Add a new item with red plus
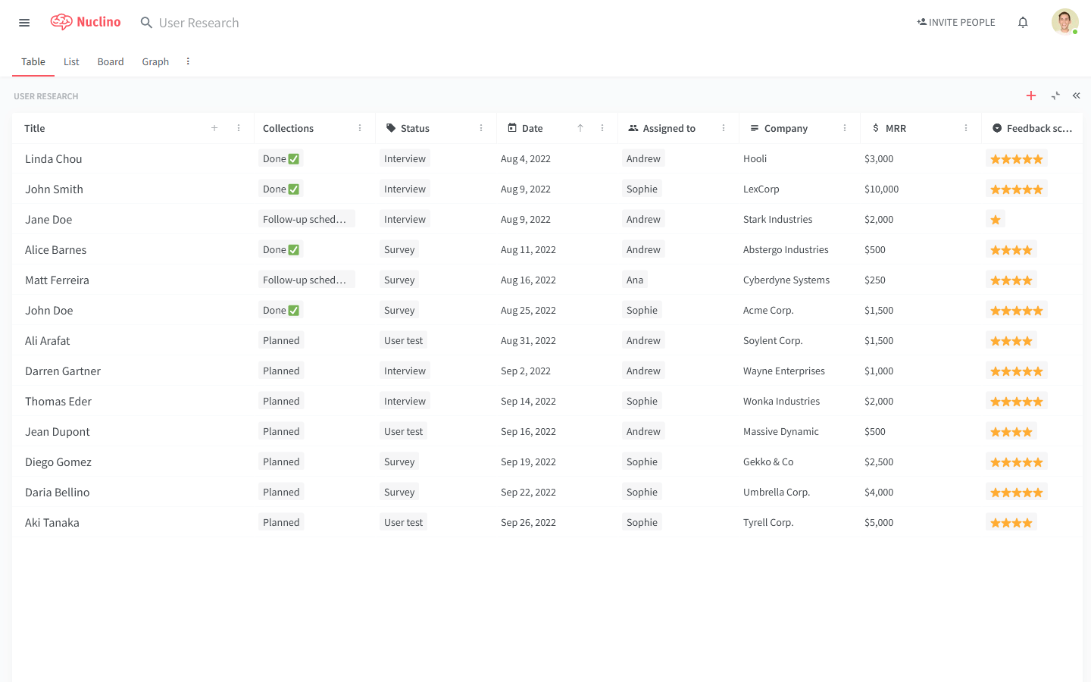This screenshot has height=682, width=1091. tap(1031, 95)
